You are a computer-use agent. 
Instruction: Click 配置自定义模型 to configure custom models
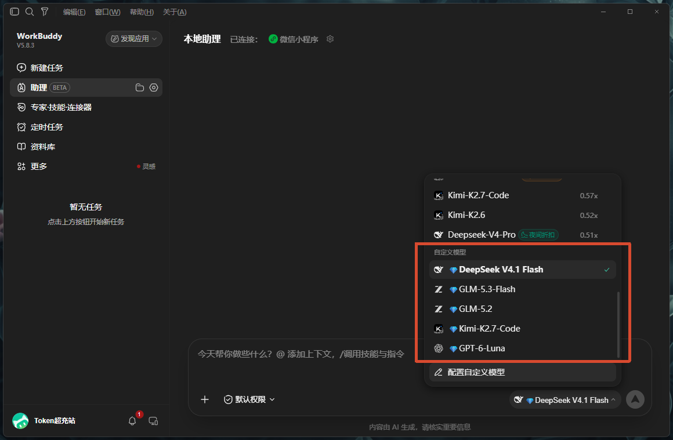(522, 372)
